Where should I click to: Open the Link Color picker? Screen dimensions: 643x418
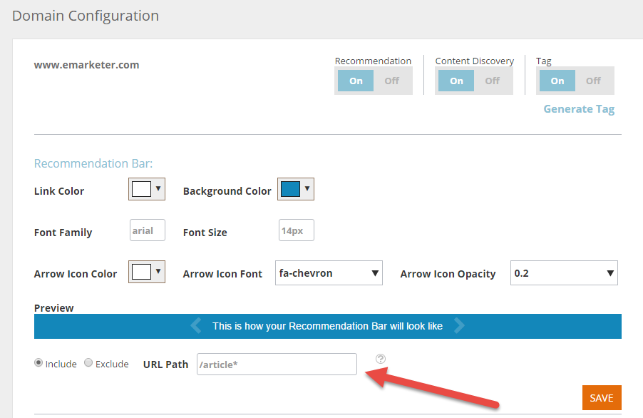(x=147, y=190)
